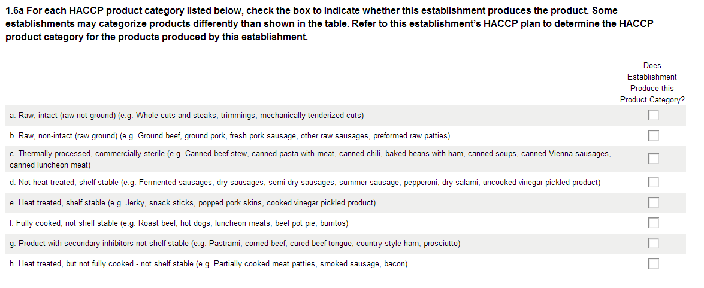Click the 'Does Establishment Produce this Product Category?' header
Screen dimensions: 704x288
[652, 83]
